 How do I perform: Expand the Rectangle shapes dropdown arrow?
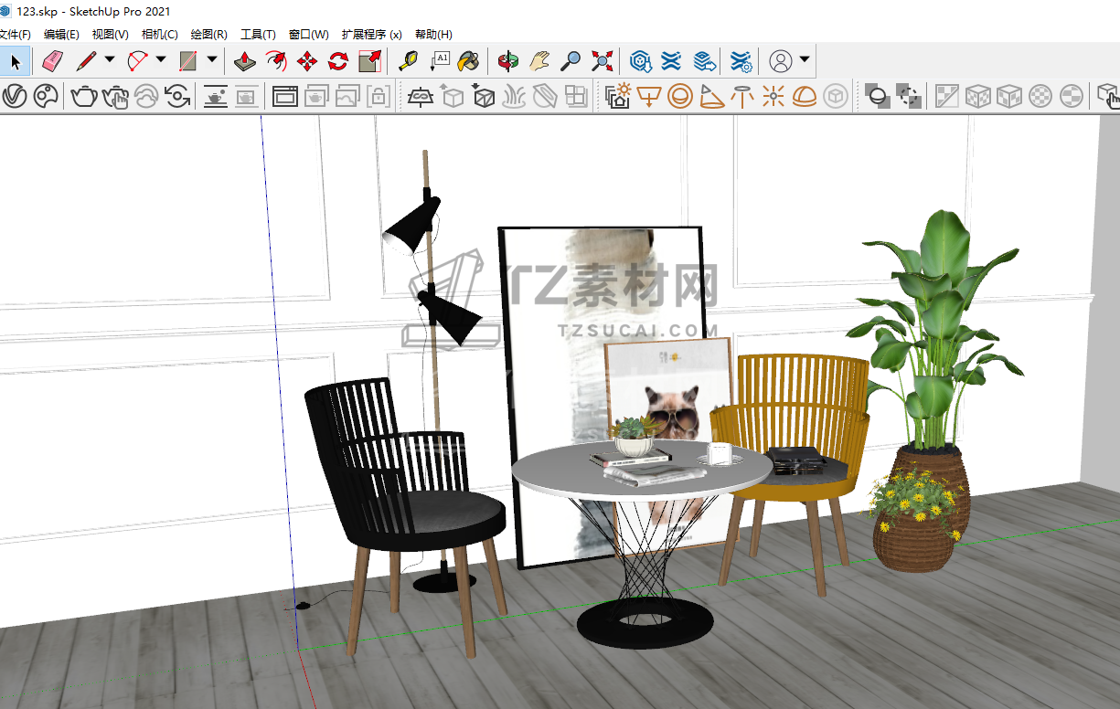tap(212, 60)
